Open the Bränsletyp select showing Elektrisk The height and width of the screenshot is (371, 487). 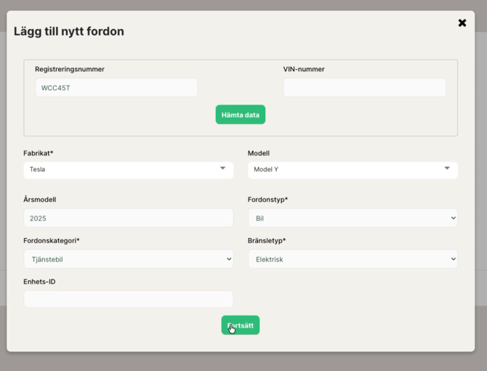tap(353, 259)
